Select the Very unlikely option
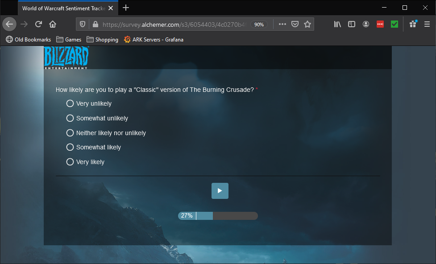 pos(70,103)
